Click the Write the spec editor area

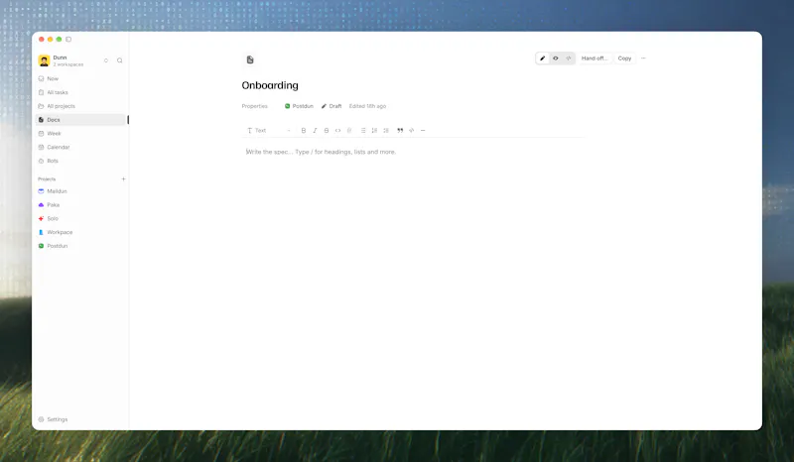tap(321, 152)
